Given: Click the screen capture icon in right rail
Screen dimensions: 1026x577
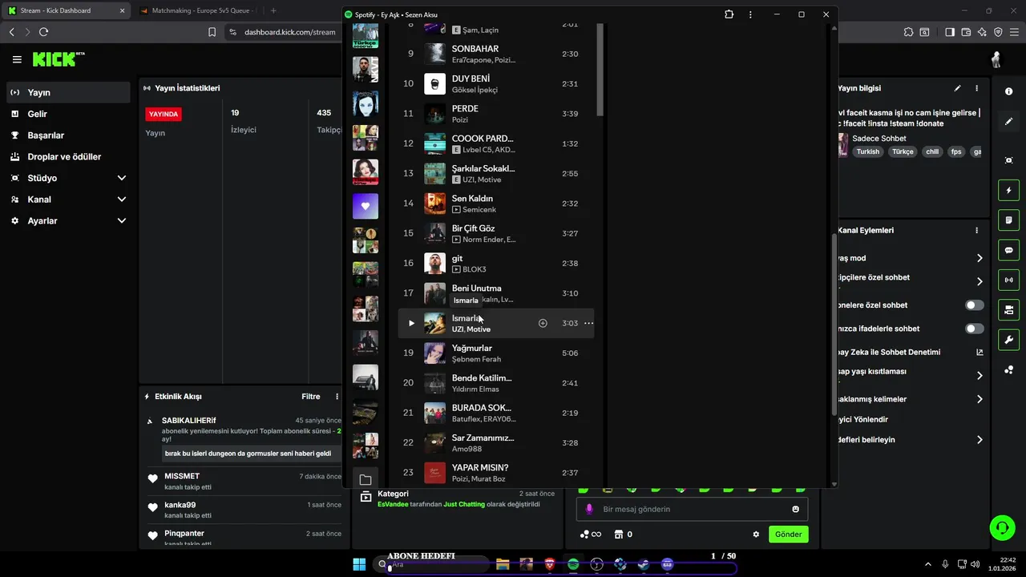Looking at the screenshot, I should click(1008, 160).
